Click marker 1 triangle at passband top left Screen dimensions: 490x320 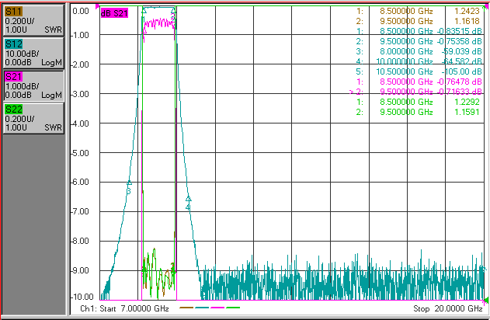tap(144, 11)
